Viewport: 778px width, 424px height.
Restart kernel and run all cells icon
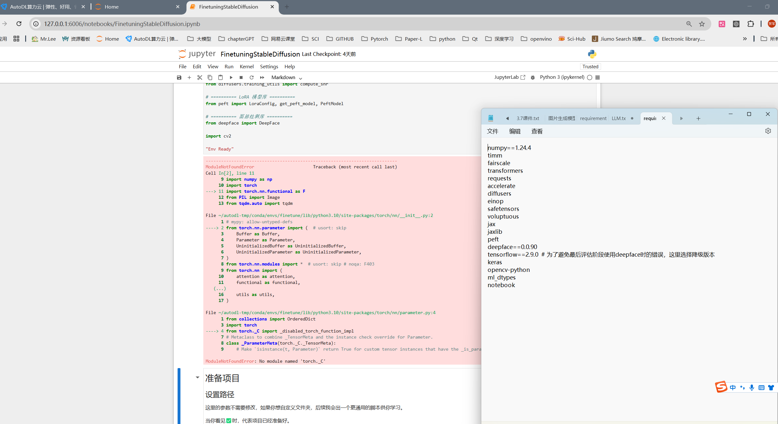tap(262, 77)
